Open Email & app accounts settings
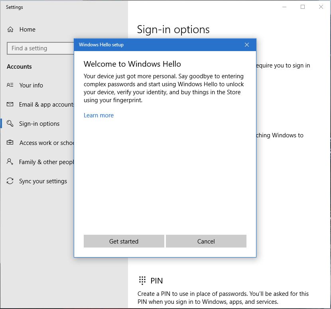This screenshot has height=309, width=331. tap(44, 104)
